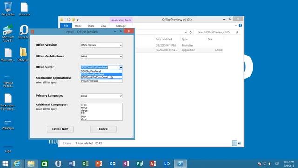Open Excel from the taskbar
Viewport: 298px width, 168px height.
point(85,164)
